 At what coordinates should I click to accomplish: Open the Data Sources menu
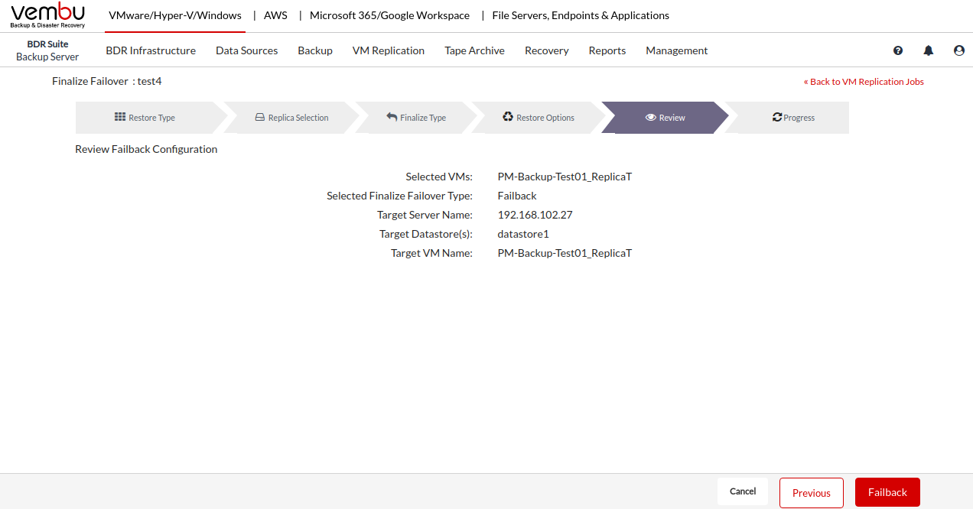click(246, 50)
